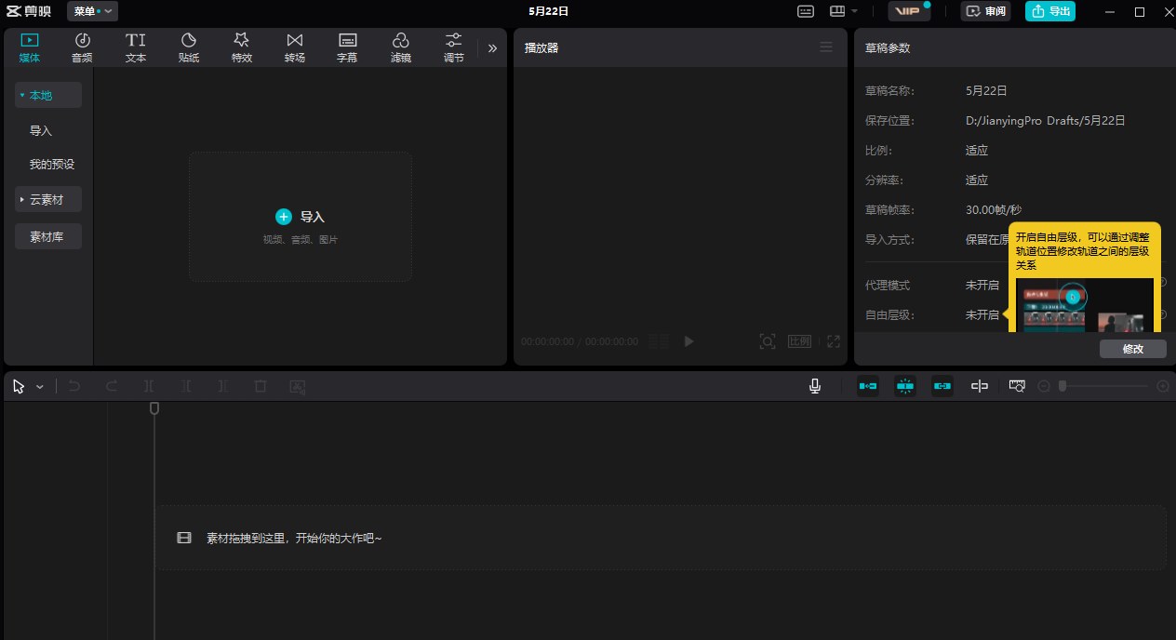Screen dimensions: 1176x640
Task: Expand the 云素材 tree section
Action: click(48, 199)
